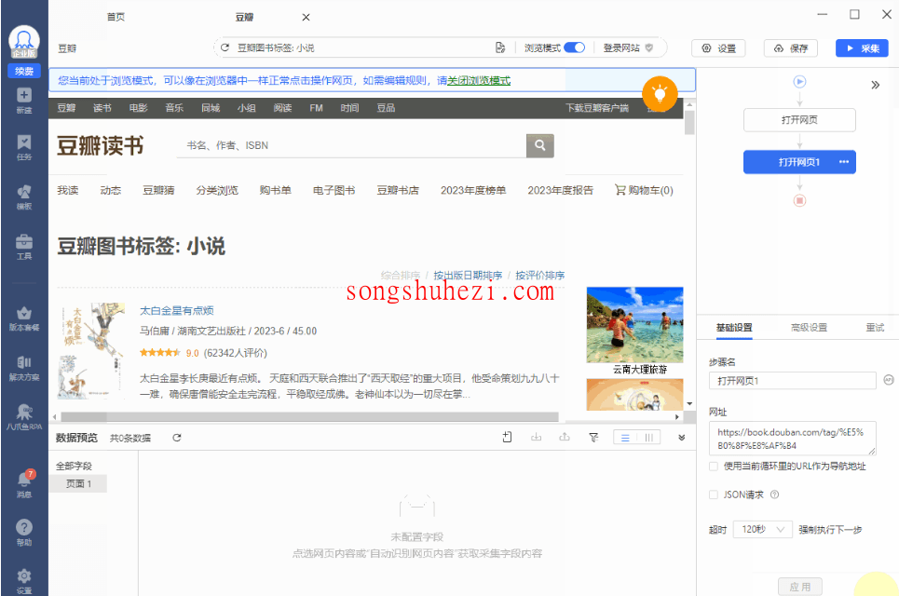The width and height of the screenshot is (899, 596).
Task: Open 新建 in the sidebar
Action: click(x=24, y=101)
